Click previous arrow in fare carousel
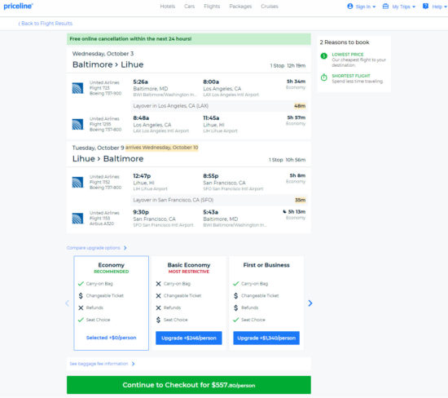Viewport: 448px width, 398px height. [x=67, y=303]
